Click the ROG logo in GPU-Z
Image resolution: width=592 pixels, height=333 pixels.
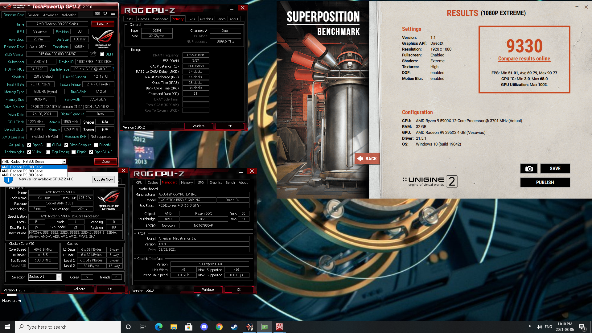pos(103,39)
